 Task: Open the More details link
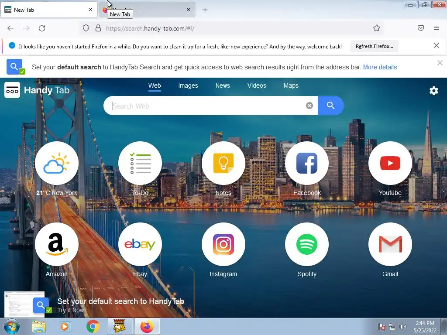380,67
